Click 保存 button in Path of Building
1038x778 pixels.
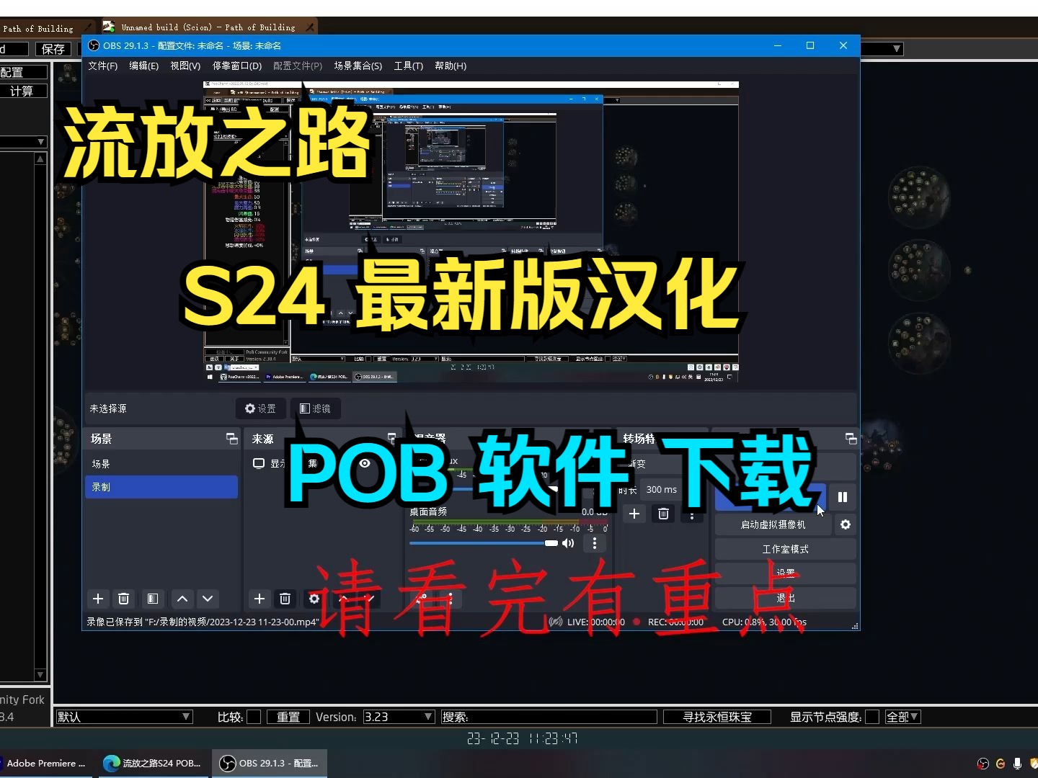[53, 49]
